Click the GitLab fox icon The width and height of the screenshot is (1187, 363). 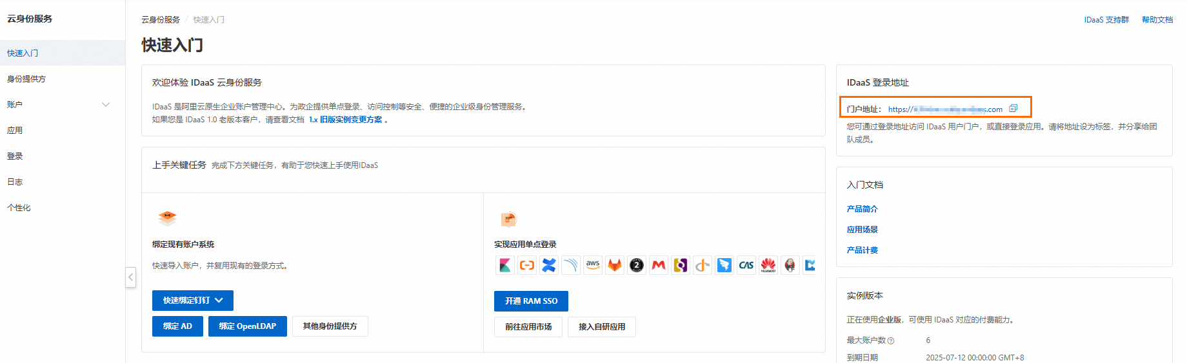click(615, 265)
